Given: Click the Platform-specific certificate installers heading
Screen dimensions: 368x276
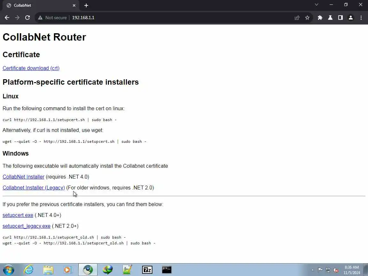Looking at the screenshot, I should (71, 82).
